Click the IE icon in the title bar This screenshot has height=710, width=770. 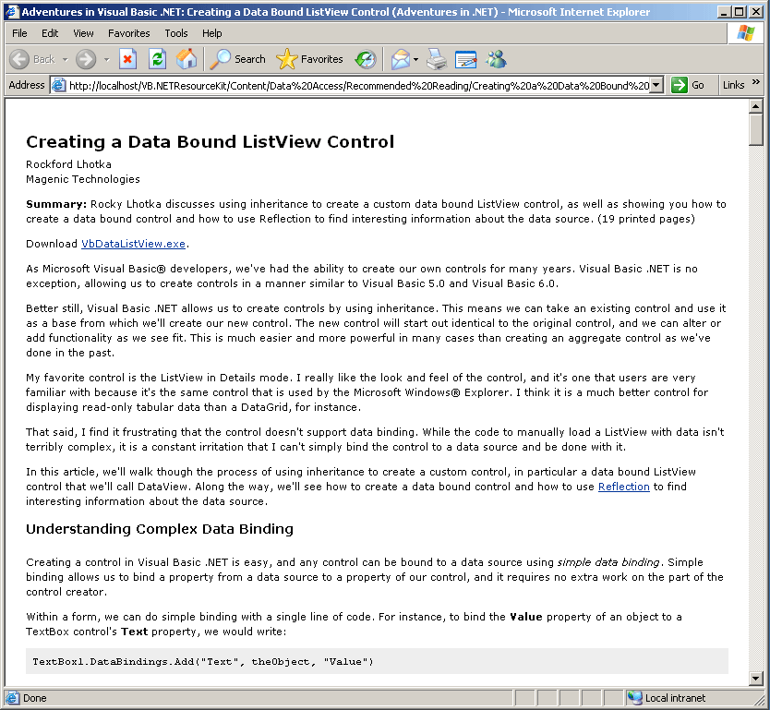(x=12, y=12)
